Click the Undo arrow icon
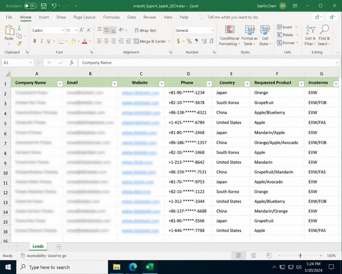The width and height of the screenshot is (342, 274). [x=54, y=6]
